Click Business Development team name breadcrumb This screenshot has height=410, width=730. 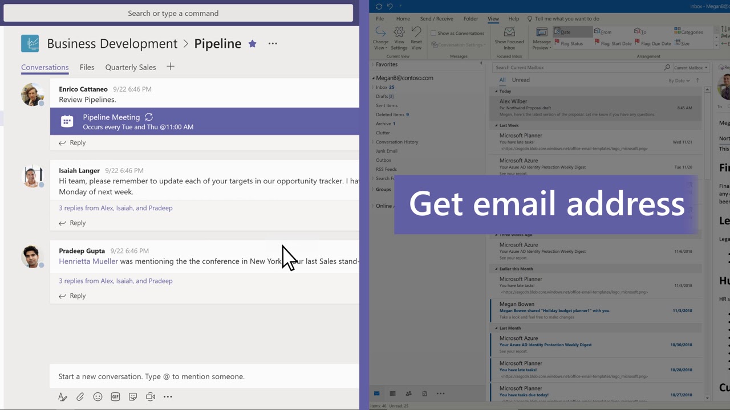(112, 44)
